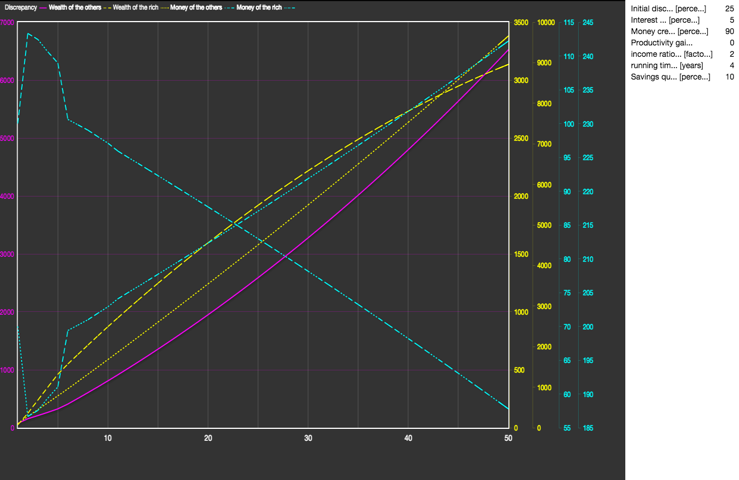Select the 'running tim... [years]' parameter label
This screenshot has height=480, width=739.
pyautogui.click(x=667, y=65)
